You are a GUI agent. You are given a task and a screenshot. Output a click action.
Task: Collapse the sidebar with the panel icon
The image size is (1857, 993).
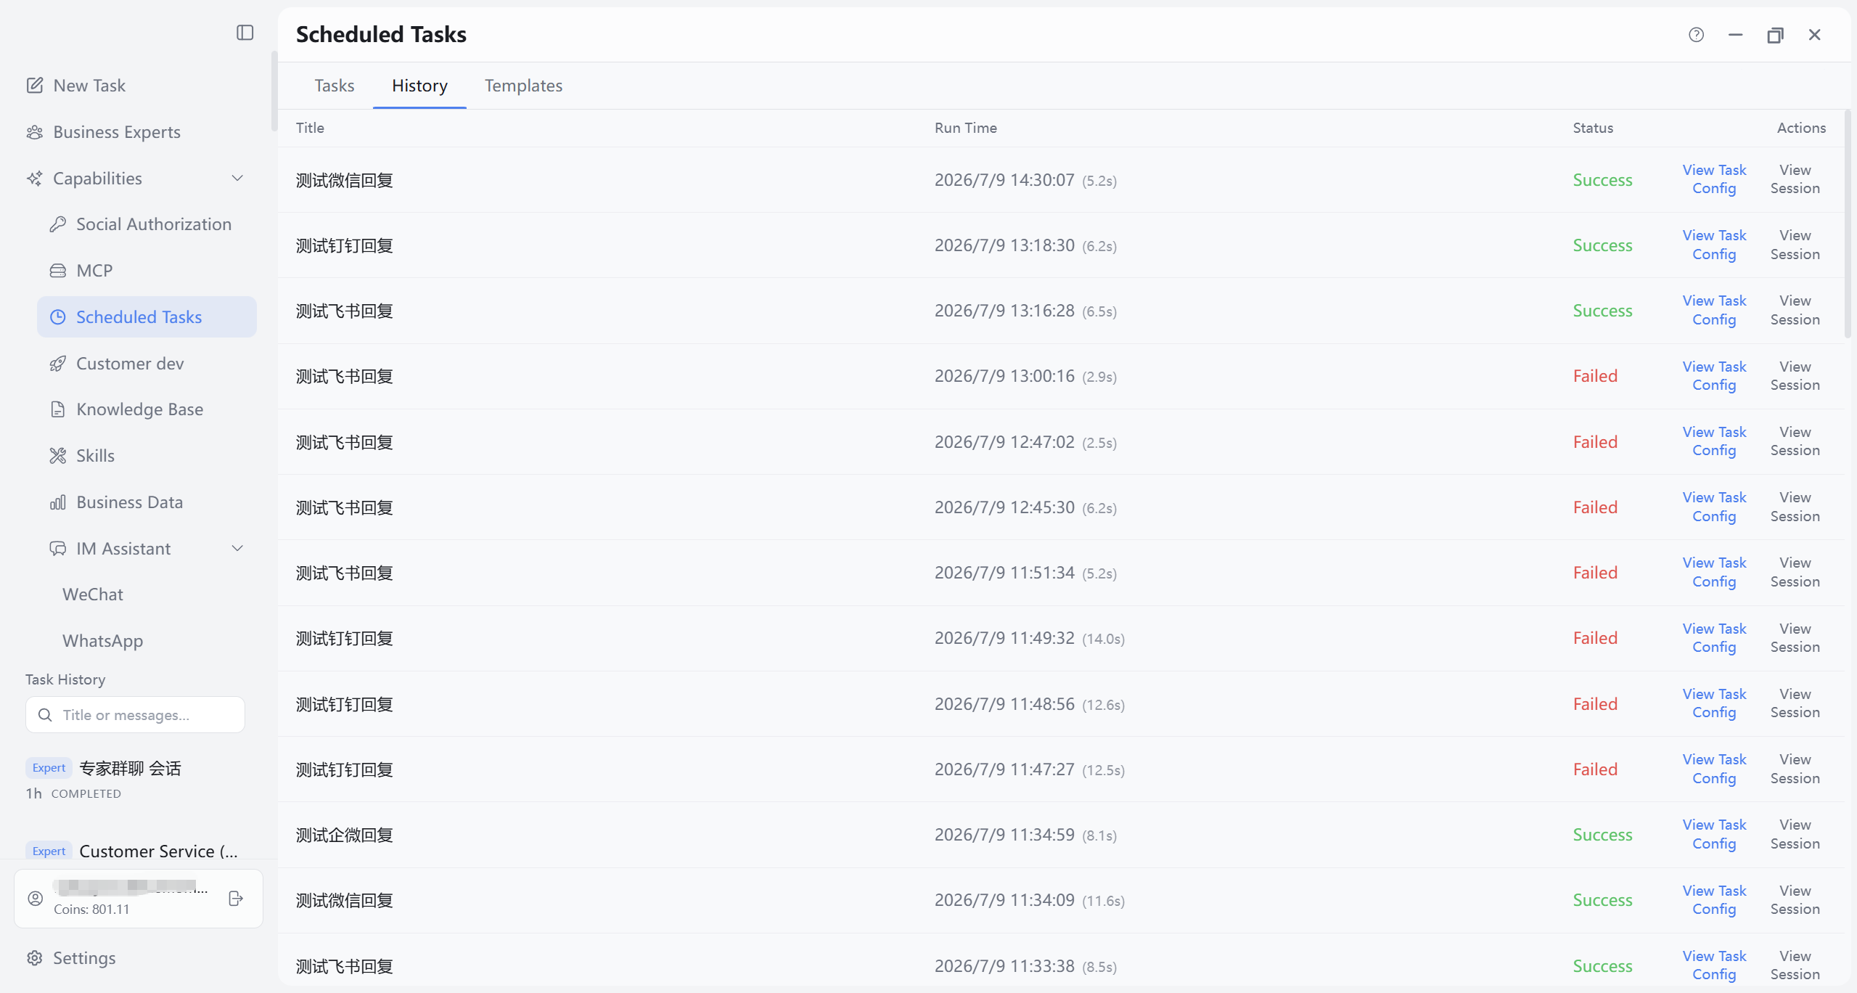(245, 33)
